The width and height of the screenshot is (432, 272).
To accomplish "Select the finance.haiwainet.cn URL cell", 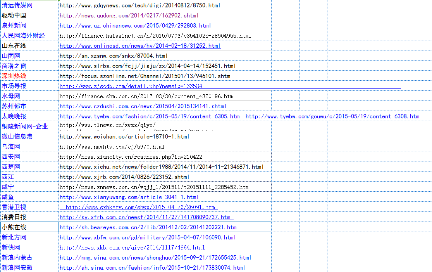I will (x=165, y=36).
